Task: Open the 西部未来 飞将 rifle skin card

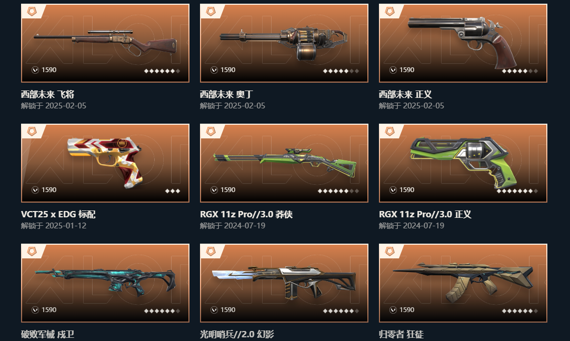Action: tap(105, 43)
